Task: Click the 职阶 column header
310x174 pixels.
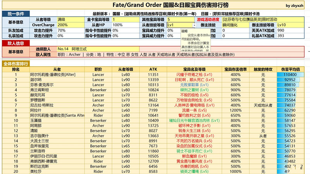Action: (98, 70)
